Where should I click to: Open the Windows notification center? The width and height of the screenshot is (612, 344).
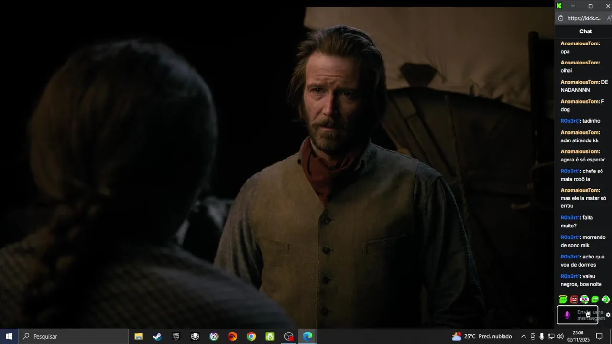[600, 336]
